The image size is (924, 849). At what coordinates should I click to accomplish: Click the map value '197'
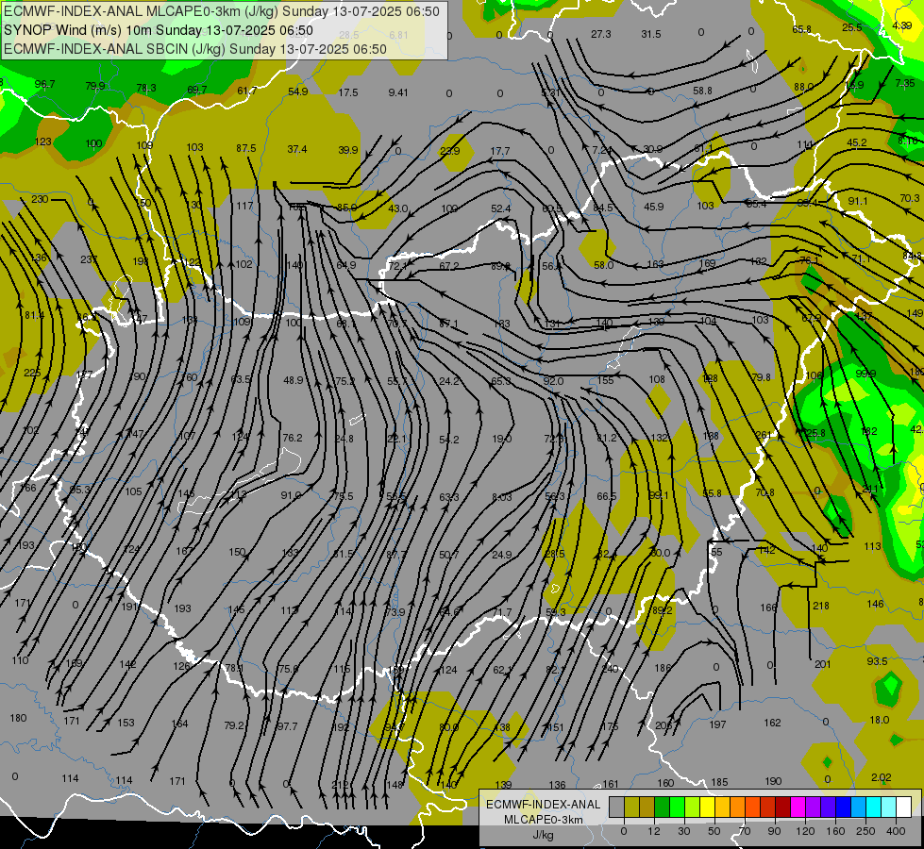[x=717, y=724]
